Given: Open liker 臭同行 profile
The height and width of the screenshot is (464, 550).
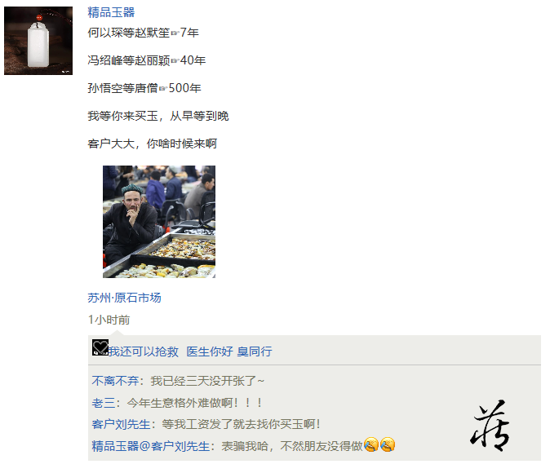Looking at the screenshot, I should click(x=255, y=351).
